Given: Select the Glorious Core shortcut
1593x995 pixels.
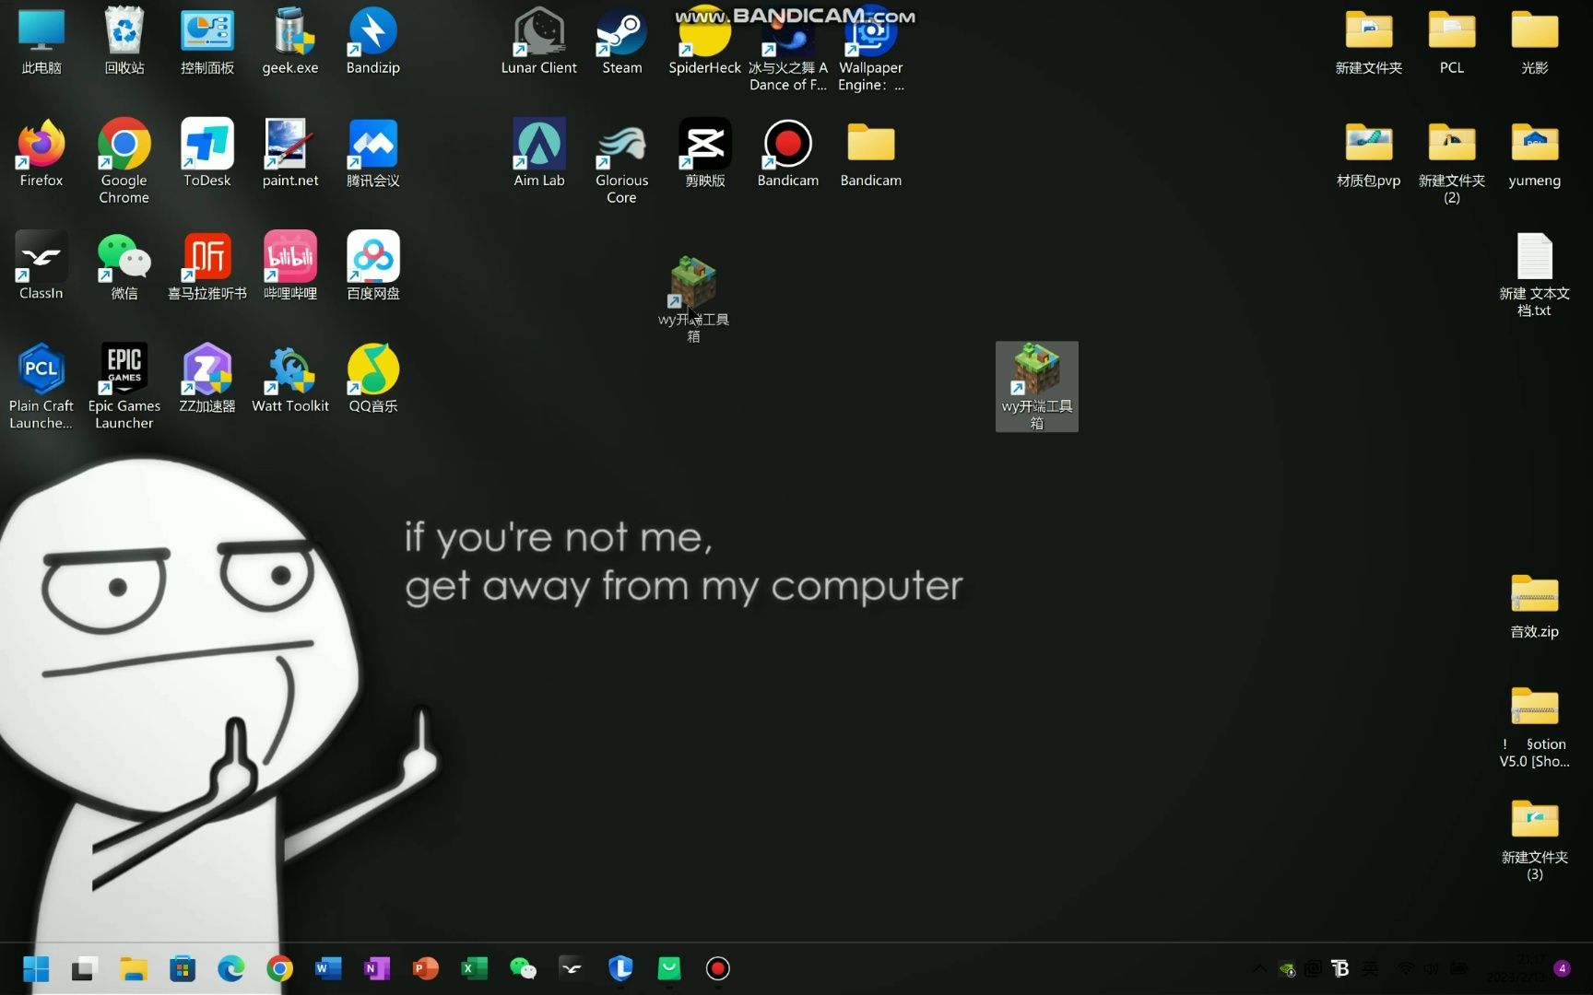Looking at the screenshot, I should coord(621,157).
